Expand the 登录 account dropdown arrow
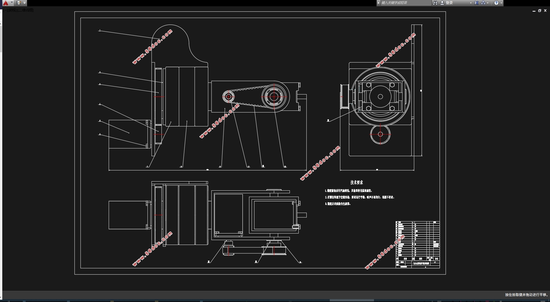550x302 pixels. pyautogui.click(x=471, y=3)
